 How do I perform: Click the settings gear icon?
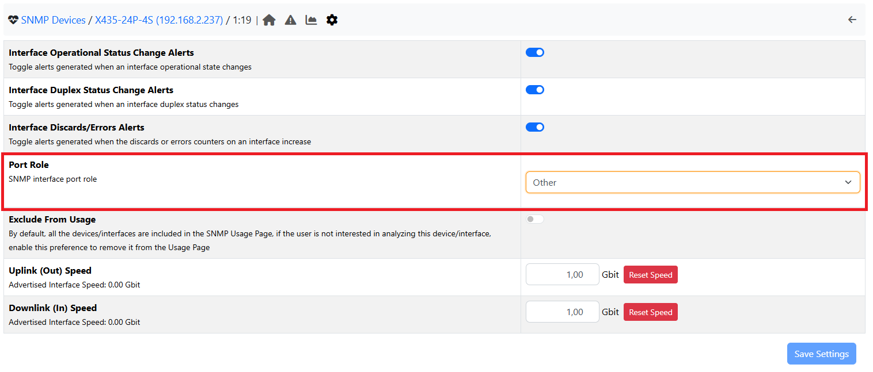[x=332, y=20]
